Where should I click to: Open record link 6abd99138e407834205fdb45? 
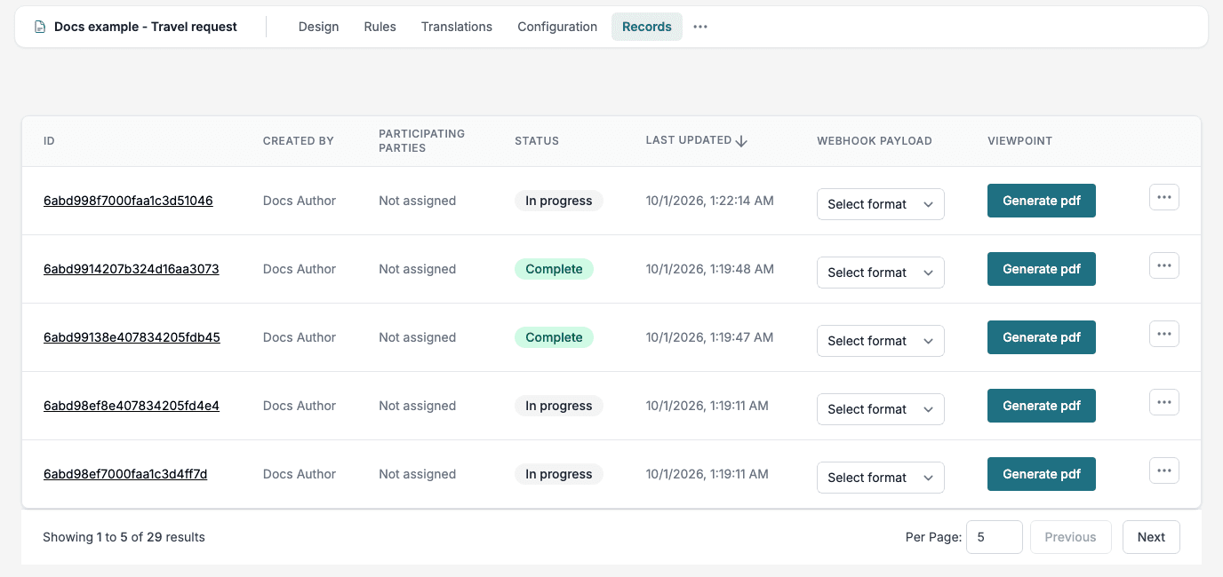132,337
